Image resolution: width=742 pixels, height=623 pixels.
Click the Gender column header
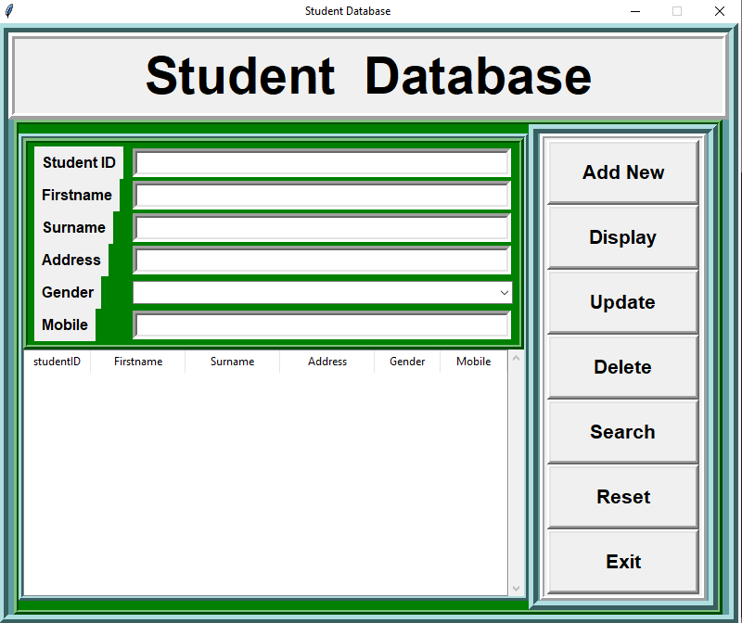click(406, 362)
